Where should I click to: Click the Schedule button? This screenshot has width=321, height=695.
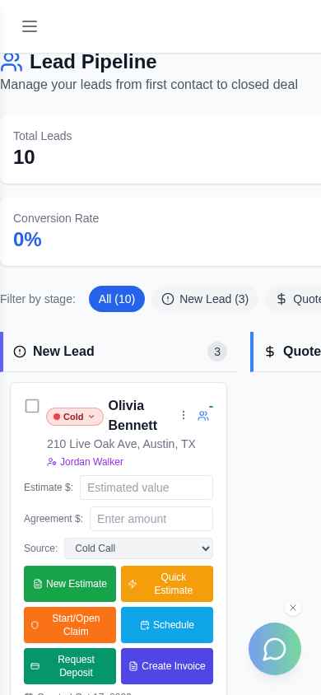coord(167,625)
